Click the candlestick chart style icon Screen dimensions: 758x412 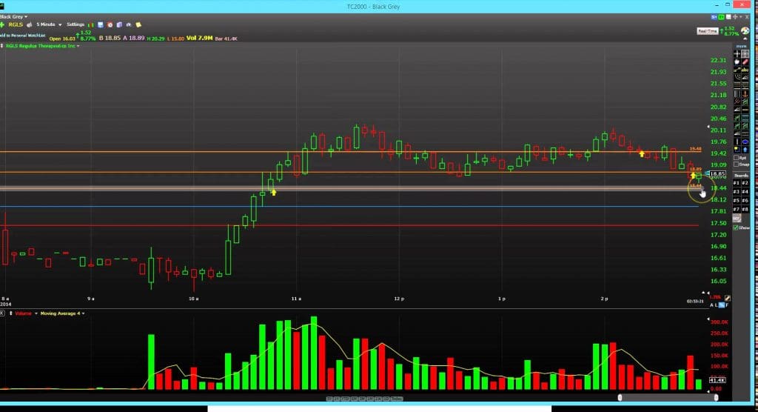[x=90, y=24]
